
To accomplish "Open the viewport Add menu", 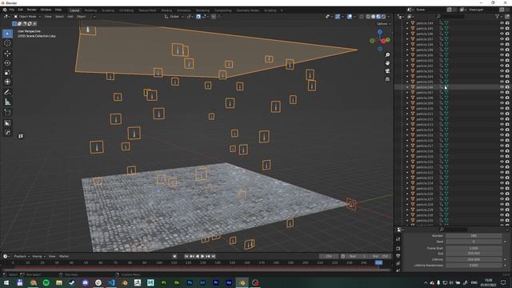I will 70,16.
